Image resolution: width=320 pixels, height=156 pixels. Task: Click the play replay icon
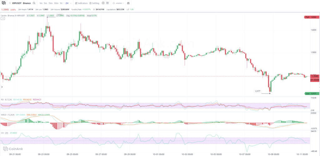point(103,3)
